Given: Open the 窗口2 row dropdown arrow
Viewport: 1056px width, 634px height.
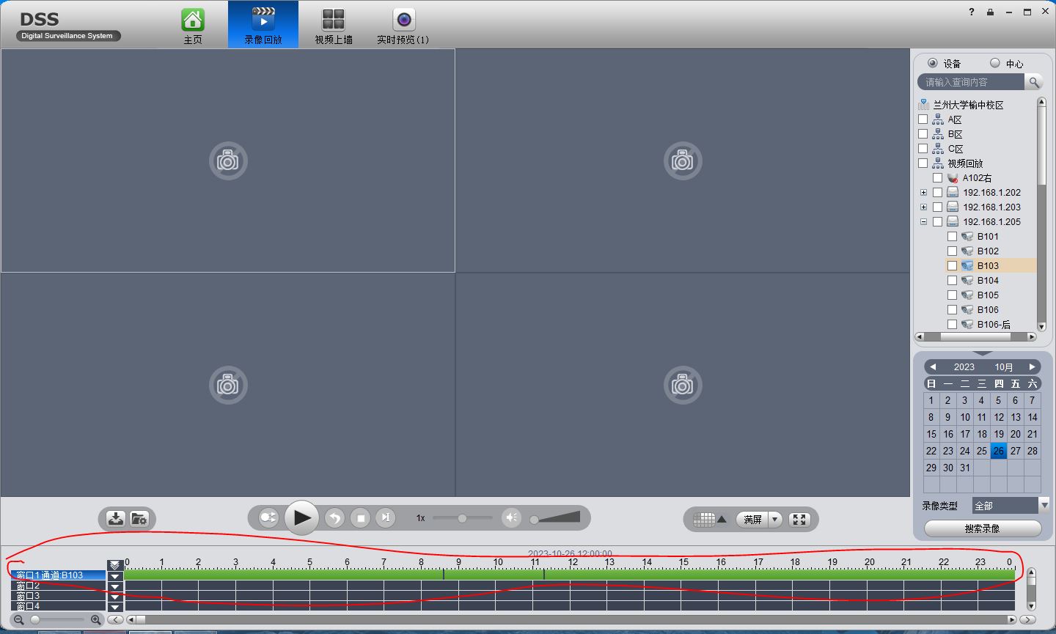Looking at the screenshot, I should [x=115, y=586].
